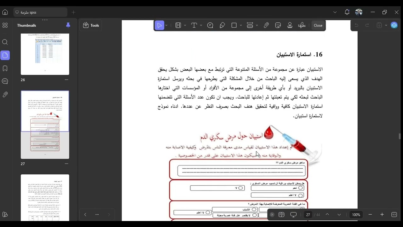Select the pencil drawing tool
This screenshot has width=403, height=227.
click(x=222, y=25)
